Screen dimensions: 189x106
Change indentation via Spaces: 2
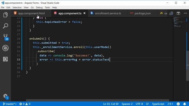[127, 104]
